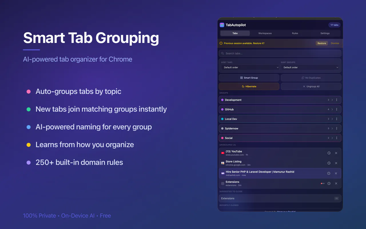Viewport: 366px width, 229px height.
Task: Select the GitHub group name
Action: [229, 109]
